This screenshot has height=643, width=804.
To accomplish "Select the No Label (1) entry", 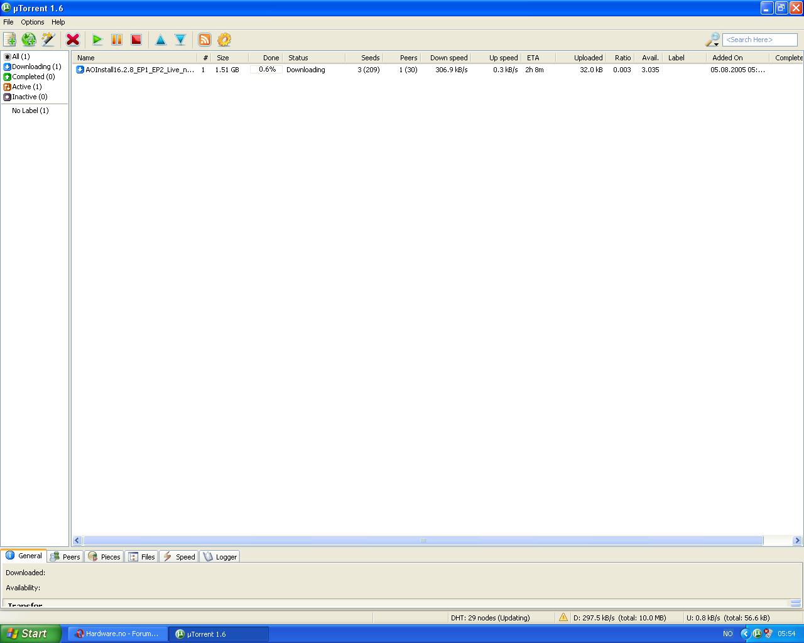I will [x=30, y=111].
